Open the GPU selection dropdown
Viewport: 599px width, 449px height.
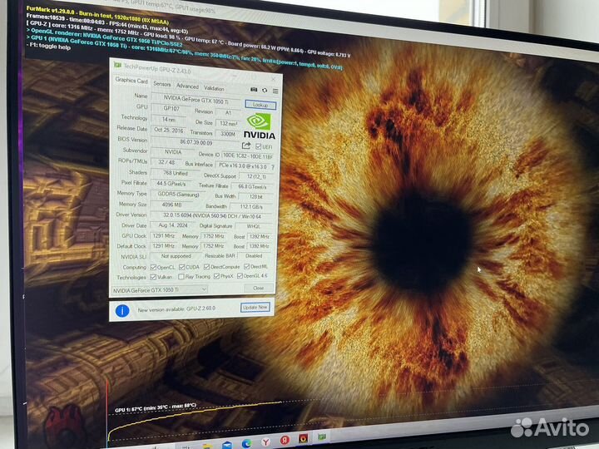pyautogui.click(x=160, y=289)
